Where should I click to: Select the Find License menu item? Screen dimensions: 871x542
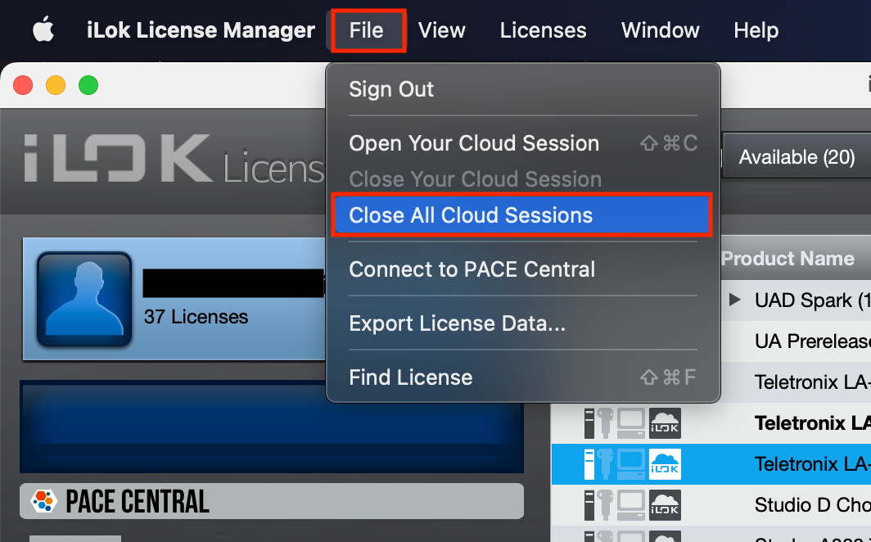point(410,377)
